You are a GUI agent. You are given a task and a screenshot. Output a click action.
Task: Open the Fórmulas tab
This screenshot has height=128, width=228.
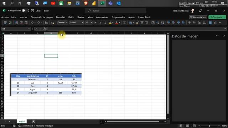click(x=61, y=17)
